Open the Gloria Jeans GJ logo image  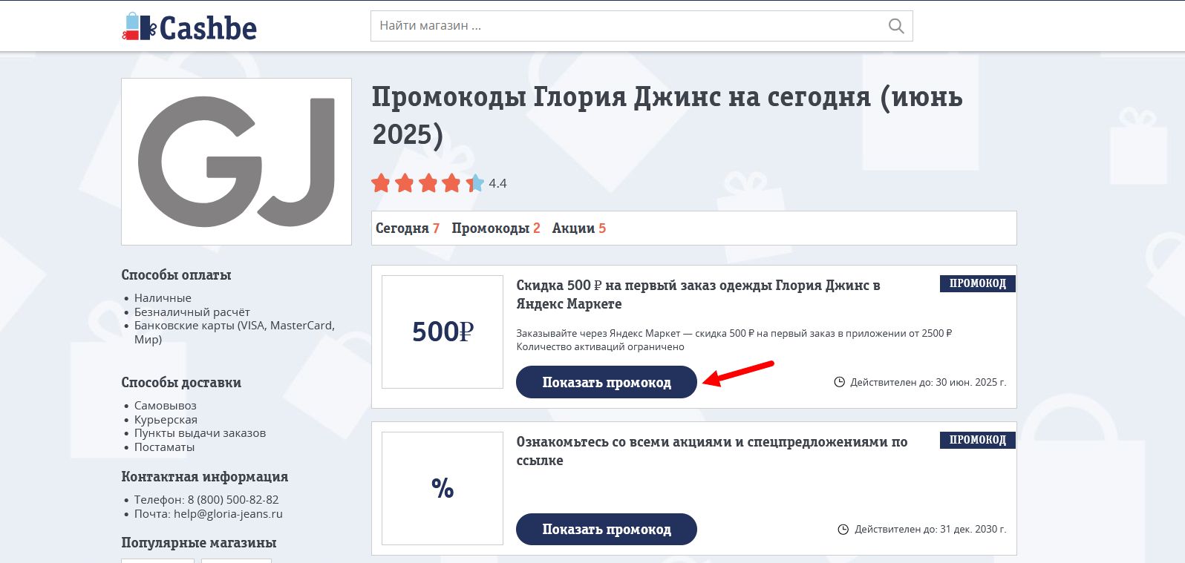coord(236,162)
